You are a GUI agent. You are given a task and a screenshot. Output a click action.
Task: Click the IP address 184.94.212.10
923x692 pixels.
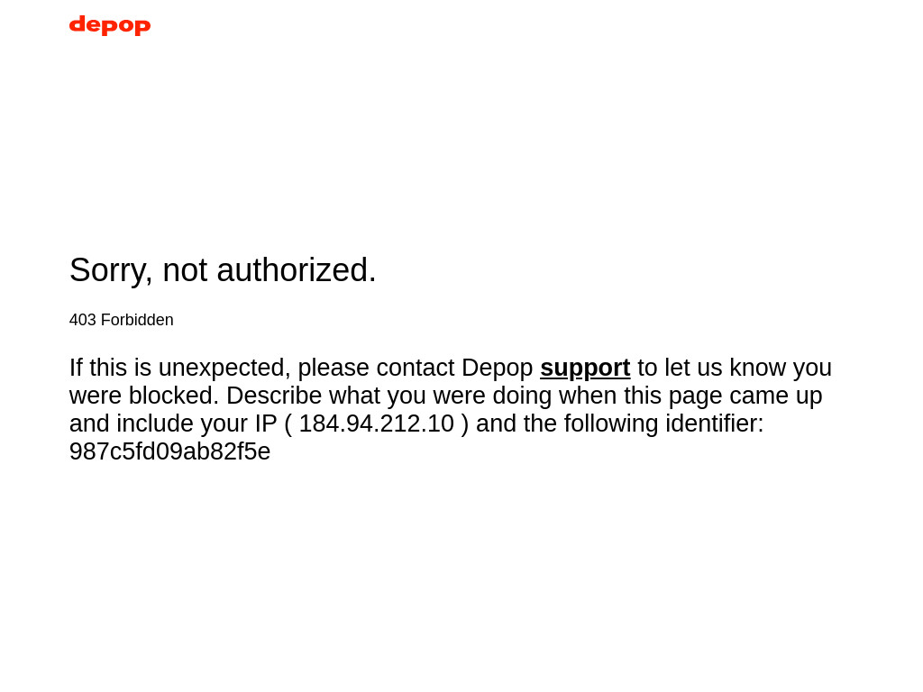click(376, 423)
